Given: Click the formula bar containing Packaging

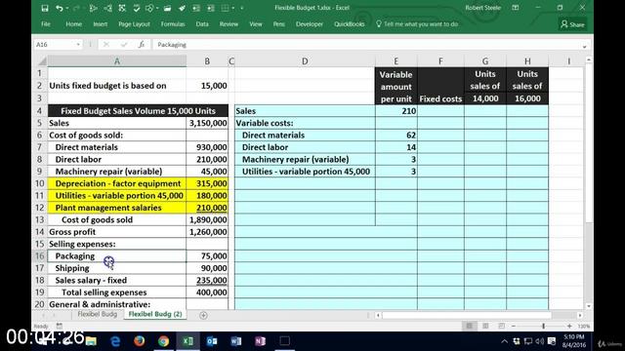Looking at the screenshot, I should pyautogui.click(x=366, y=45).
